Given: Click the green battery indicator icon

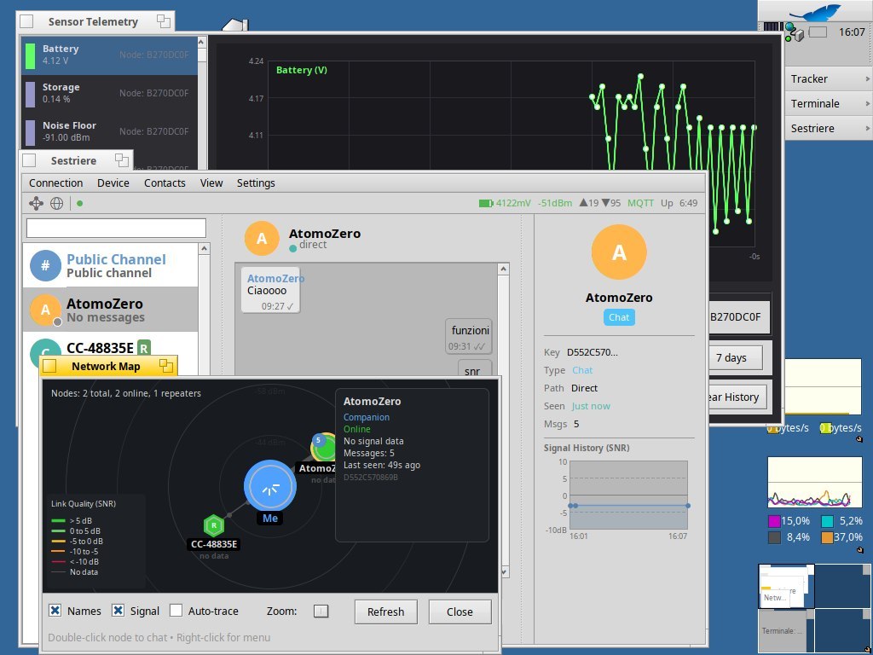Looking at the screenshot, I should pyautogui.click(x=485, y=203).
